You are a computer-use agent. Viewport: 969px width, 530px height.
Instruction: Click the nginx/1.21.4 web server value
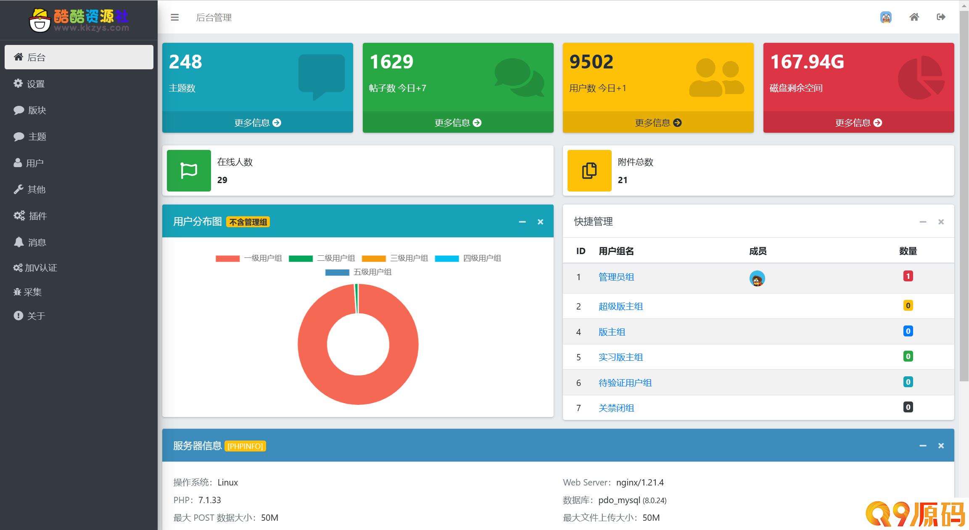click(x=640, y=483)
